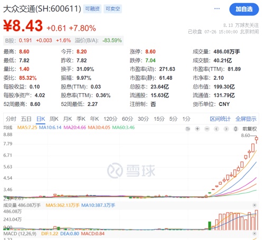Toggle the candlestick style icon
Viewport: 264px width, 240px height.
[x=235, y=129]
